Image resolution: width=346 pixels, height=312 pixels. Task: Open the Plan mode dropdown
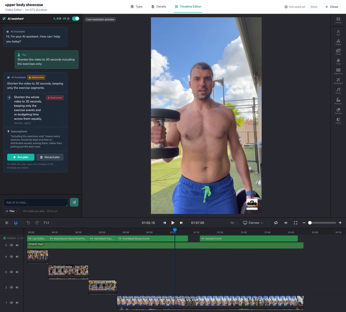click(12, 211)
